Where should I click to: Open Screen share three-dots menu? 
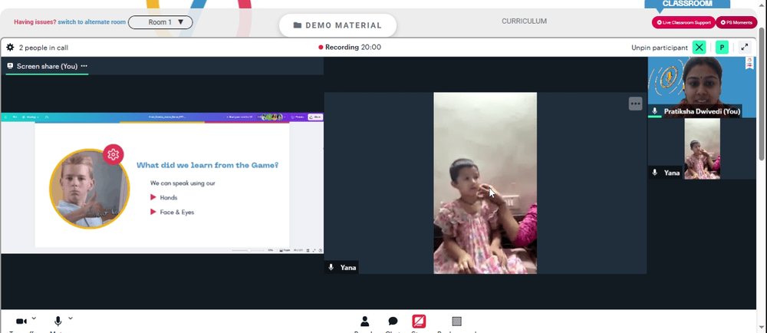(x=84, y=66)
